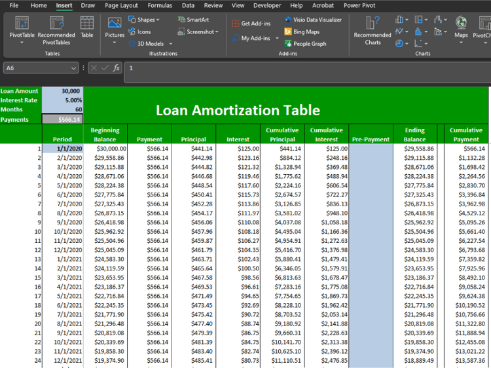
Task: Click the 3D Models button
Action: [147, 43]
